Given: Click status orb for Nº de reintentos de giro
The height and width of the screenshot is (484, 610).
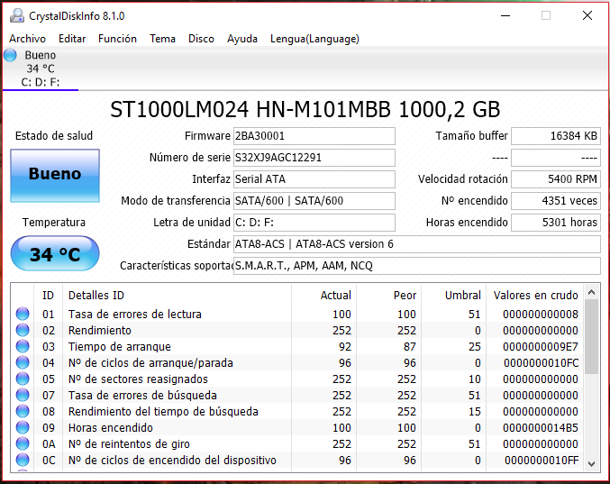Looking at the screenshot, I should 23,443.
